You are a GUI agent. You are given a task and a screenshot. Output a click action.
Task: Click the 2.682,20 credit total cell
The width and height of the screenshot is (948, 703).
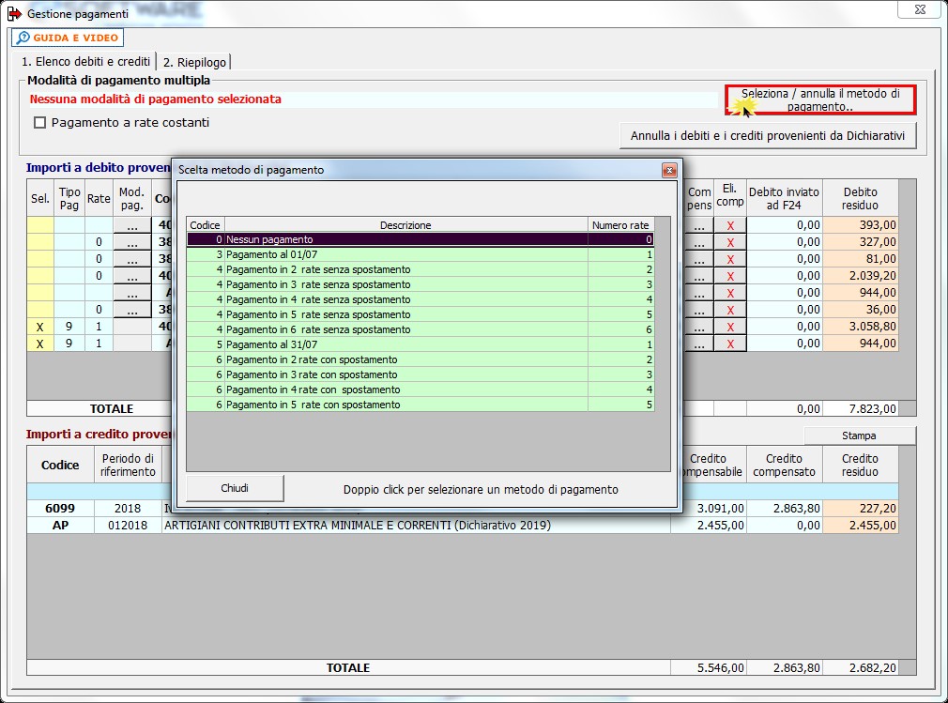coord(861,668)
